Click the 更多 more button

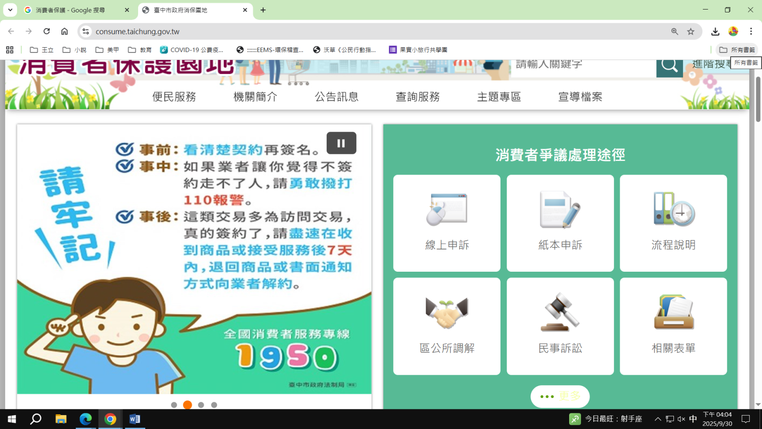click(560, 396)
